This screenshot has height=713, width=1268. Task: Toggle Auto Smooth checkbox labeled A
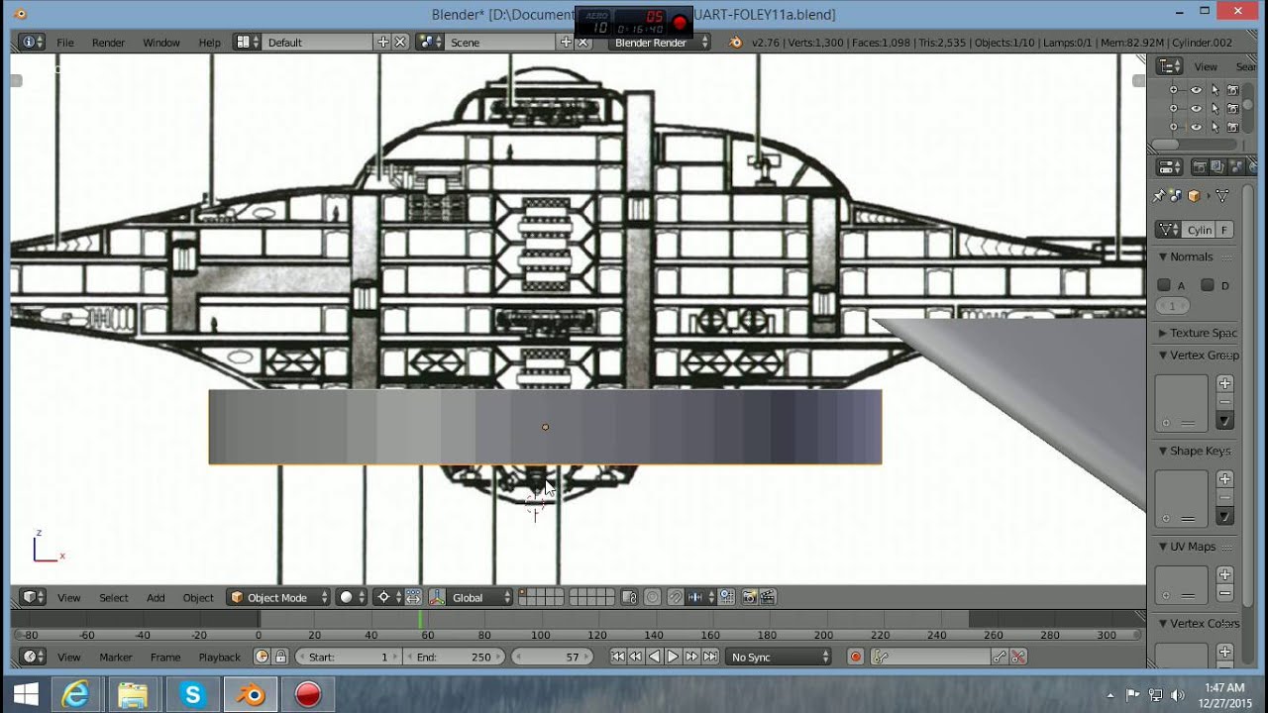click(x=1164, y=285)
